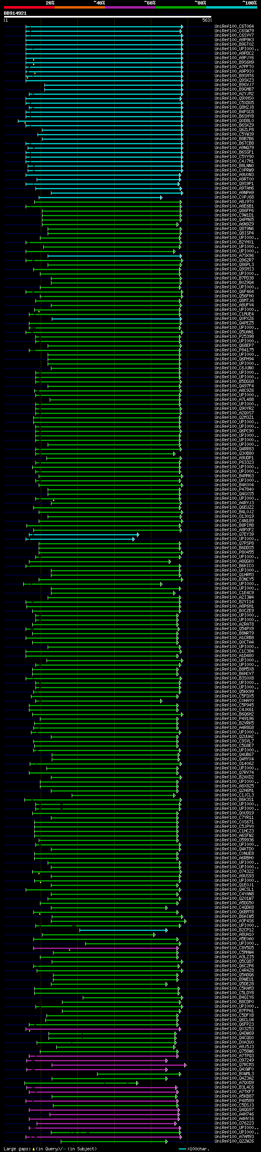Select label UniRef100_Q90YR2
261x1152 pixels.
click(x=234, y=408)
